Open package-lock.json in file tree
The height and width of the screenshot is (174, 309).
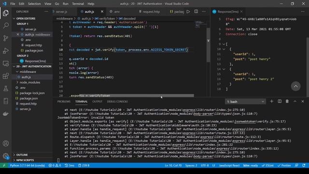pyautogui.click(x=32, y=93)
